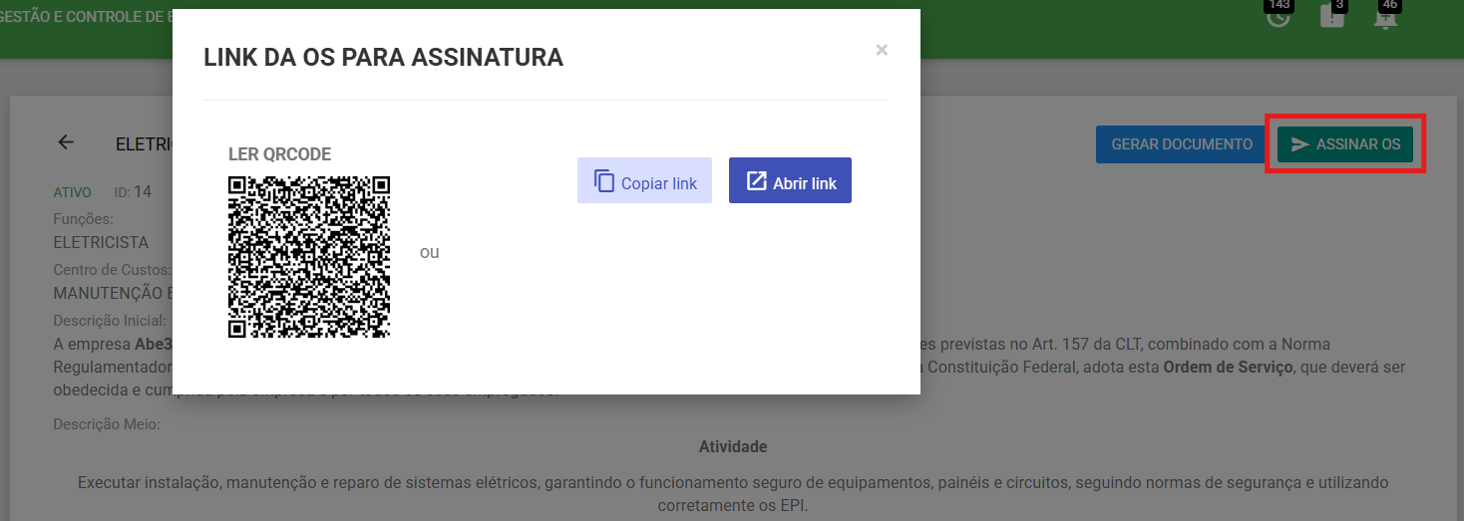Image resolution: width=1464 pixels, height=521 pixels.
Task: Click the ATIVO status label
Action: click(x=72, y=192)
